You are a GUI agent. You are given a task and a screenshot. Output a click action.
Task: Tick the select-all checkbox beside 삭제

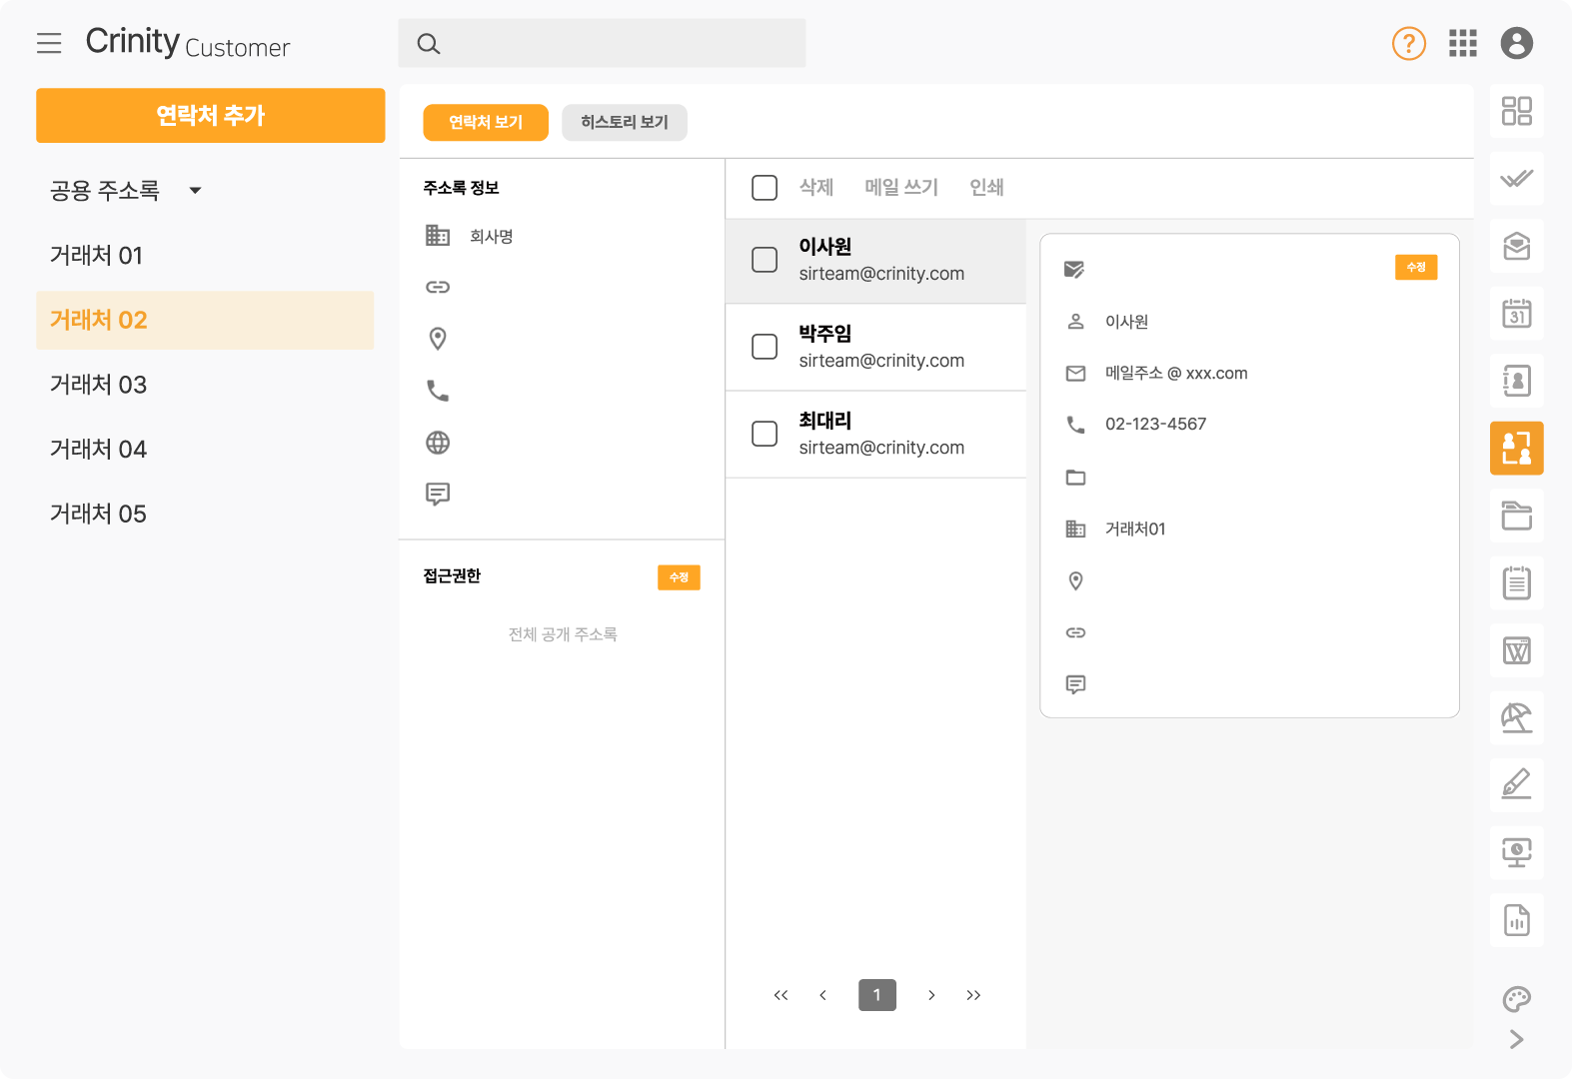[x=765, y=188]
